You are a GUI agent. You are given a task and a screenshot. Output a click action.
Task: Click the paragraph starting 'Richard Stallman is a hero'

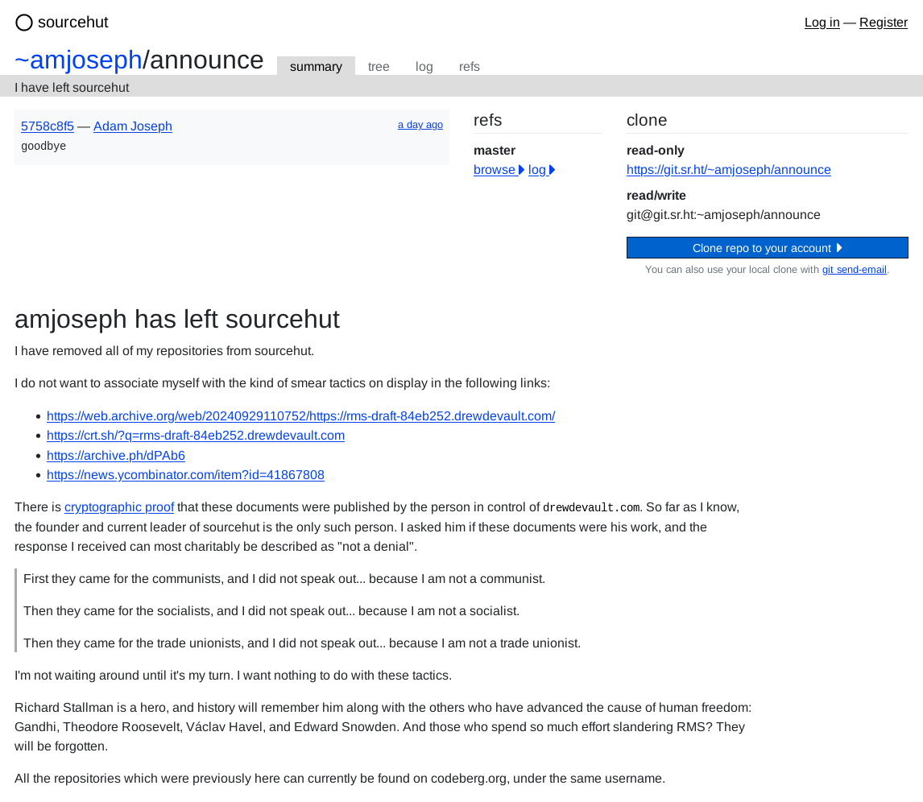click(x=383, y=726)
